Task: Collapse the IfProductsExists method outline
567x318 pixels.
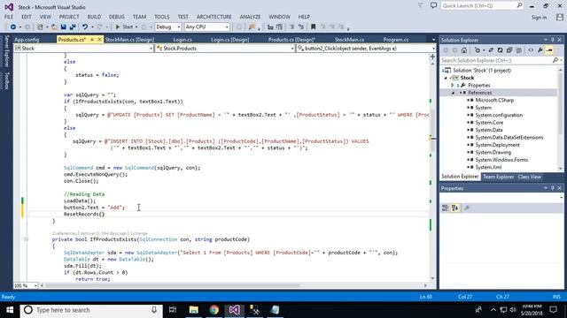Action: coord(26,239)
